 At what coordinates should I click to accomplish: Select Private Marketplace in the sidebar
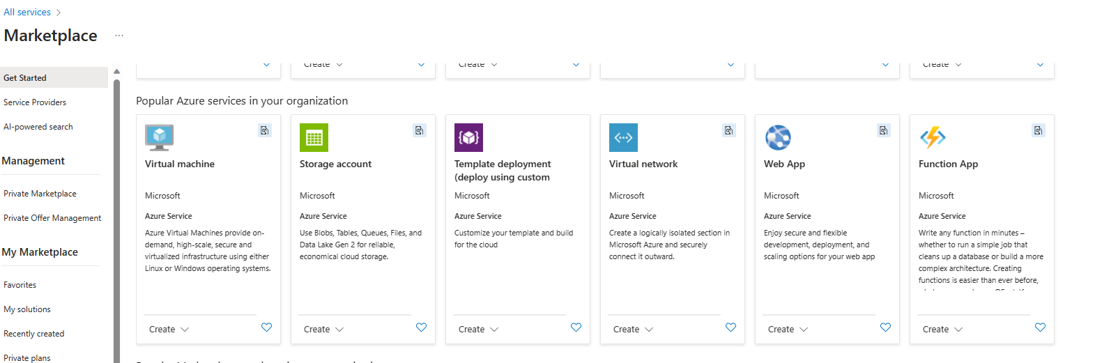point(40,194)
